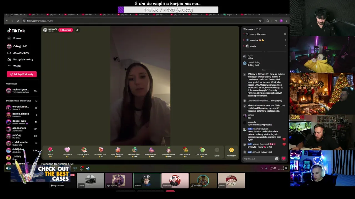Screen dimensions: 355x199
Task: Show hidden tray icons chevron
Action: coord(262,168)
